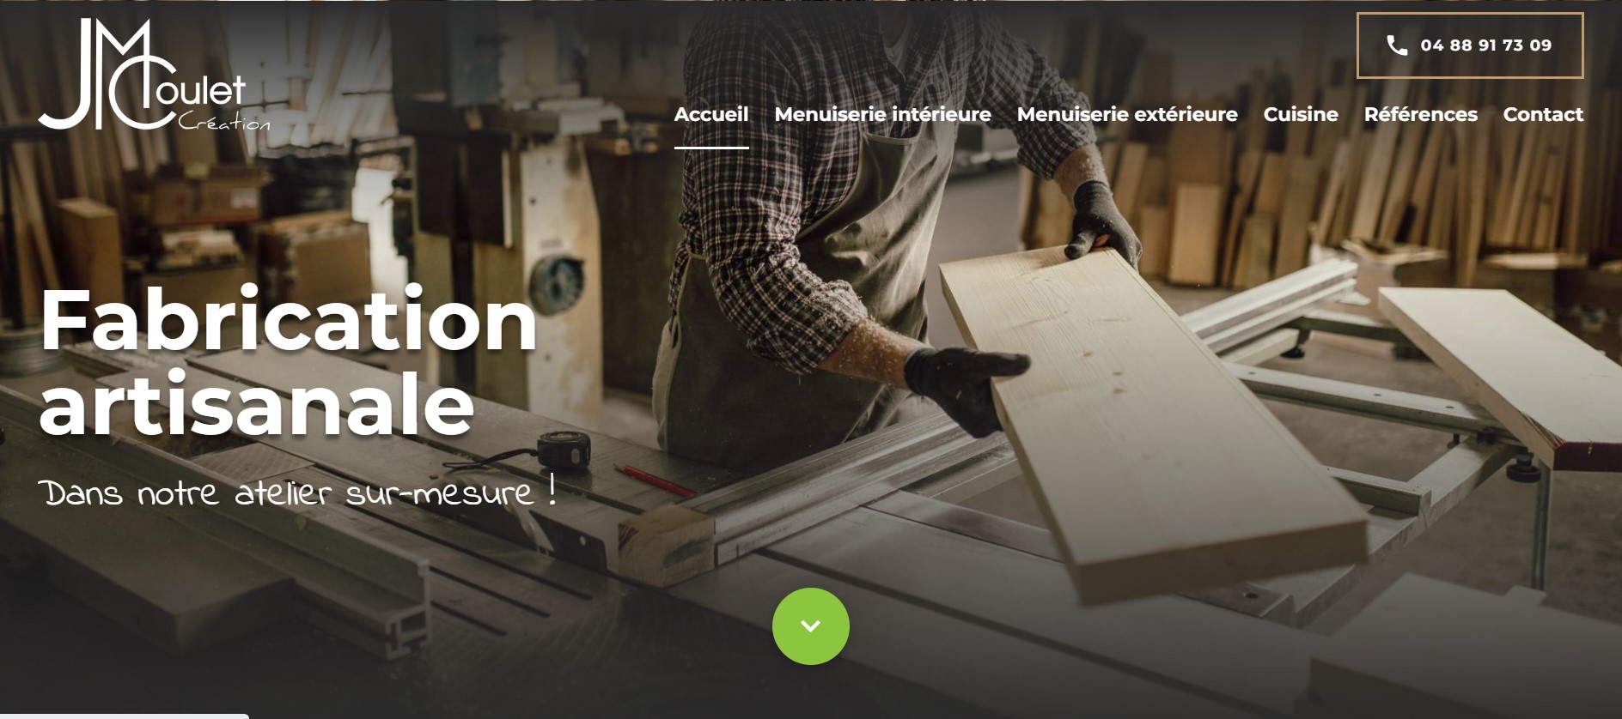Navigate to the Cuisine page
This screenshot has height=719, width=1622.
(1300, 114)
